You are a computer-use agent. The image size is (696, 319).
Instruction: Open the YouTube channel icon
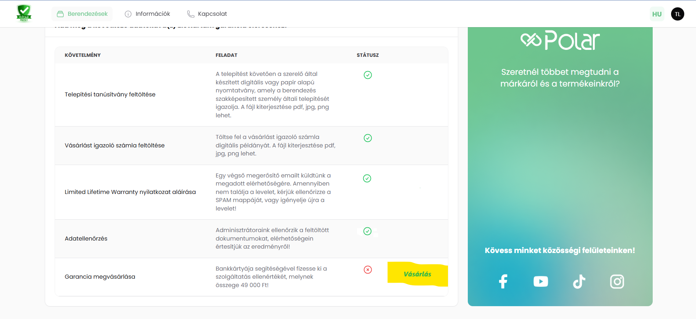[x=540, y=281]
